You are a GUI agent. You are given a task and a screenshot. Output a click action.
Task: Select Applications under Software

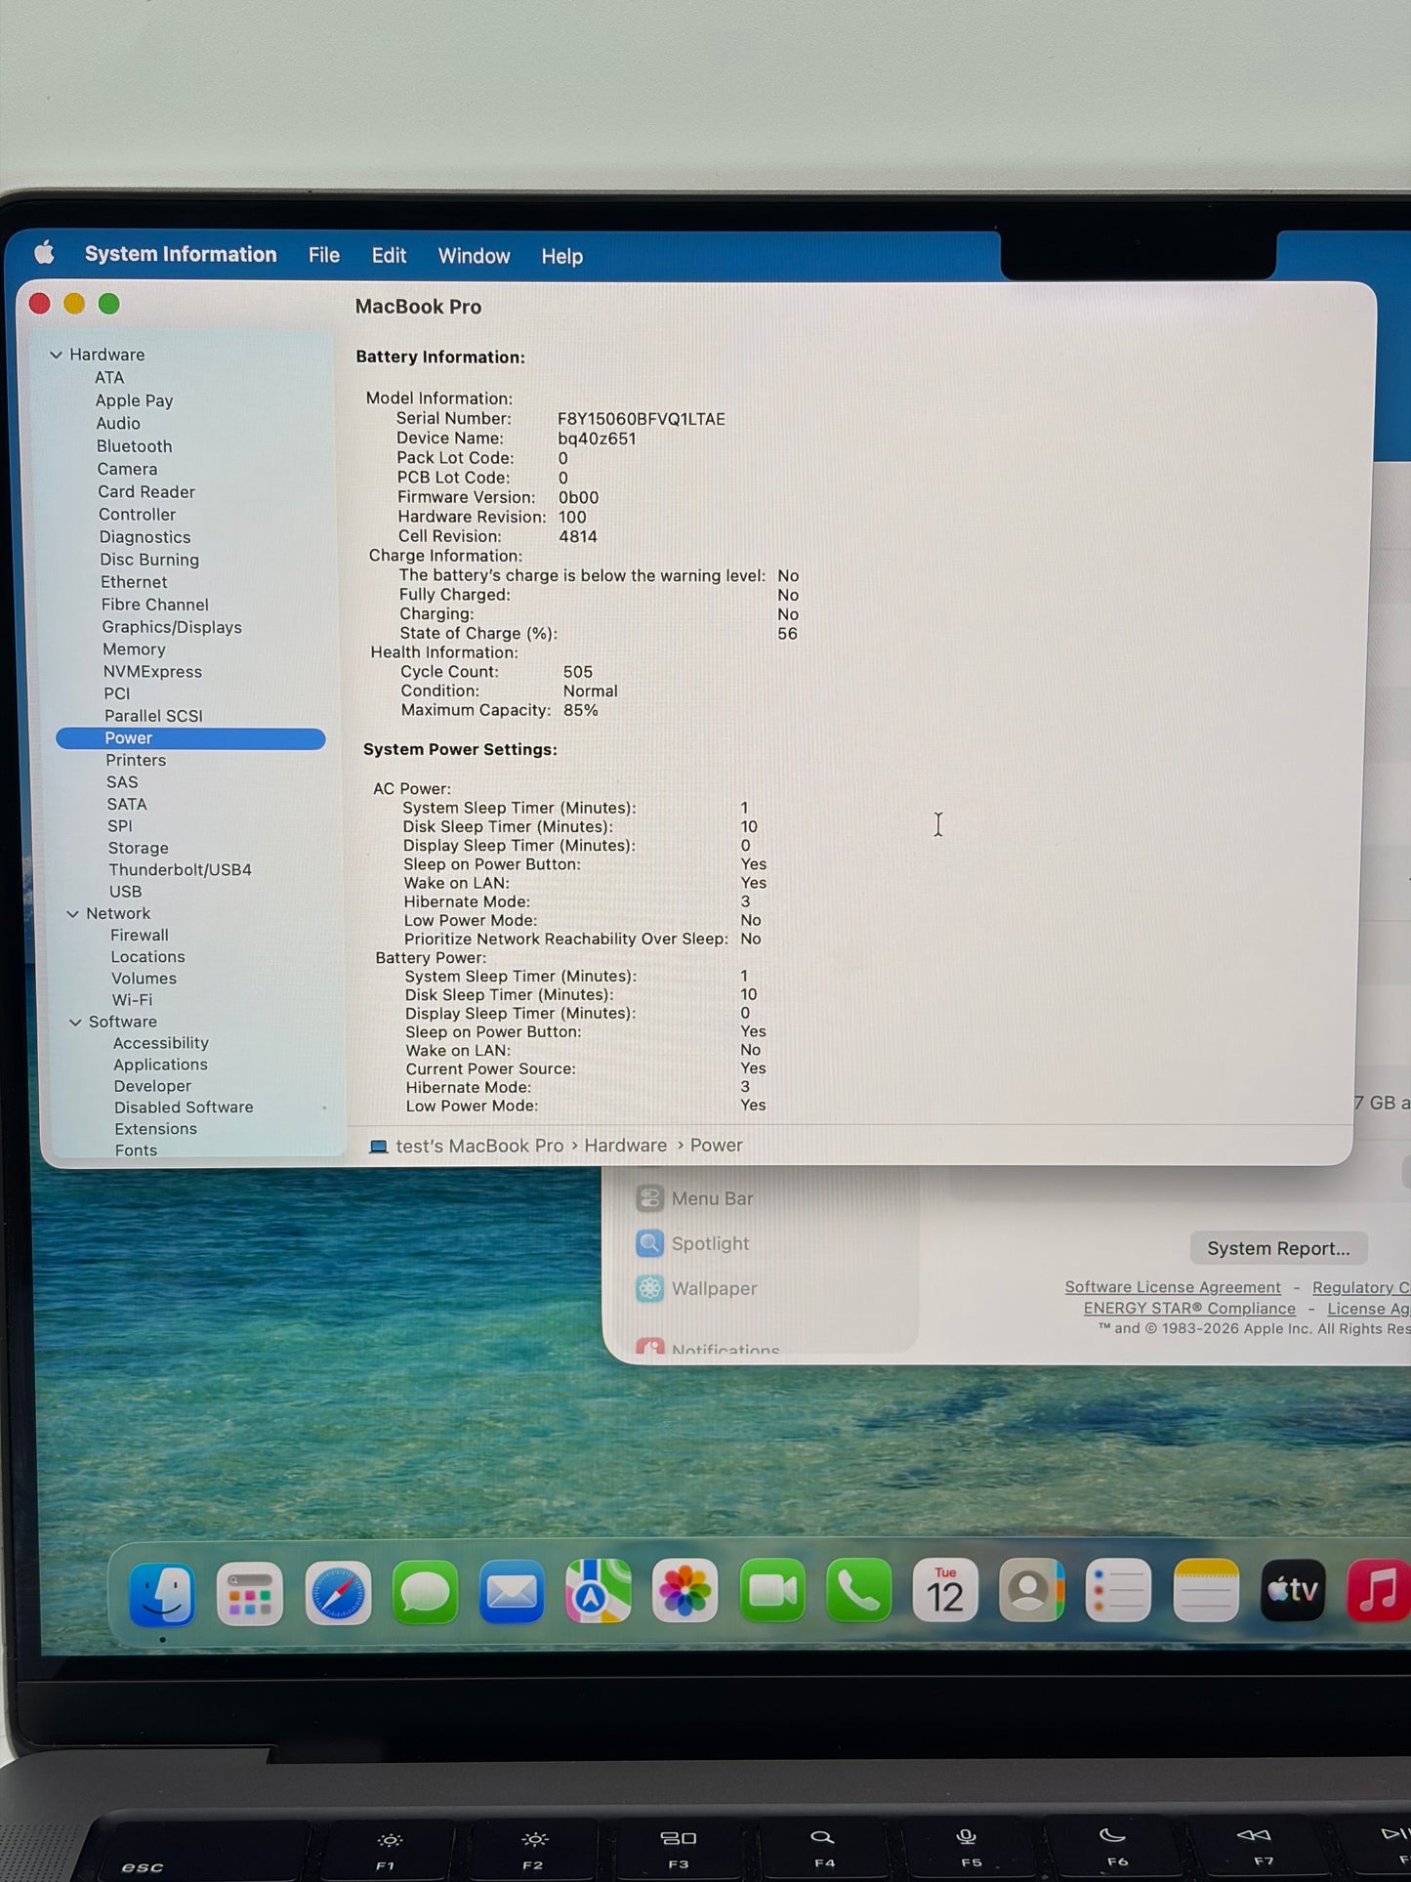[160, 1065]
